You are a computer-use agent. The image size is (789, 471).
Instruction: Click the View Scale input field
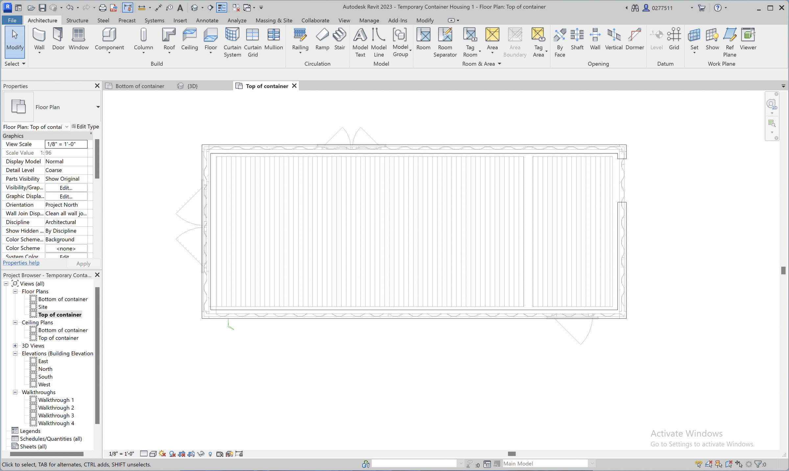click(x=66, y=144)
